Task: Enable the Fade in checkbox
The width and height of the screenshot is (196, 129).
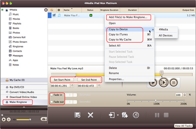Action: [x=52, y=95]
